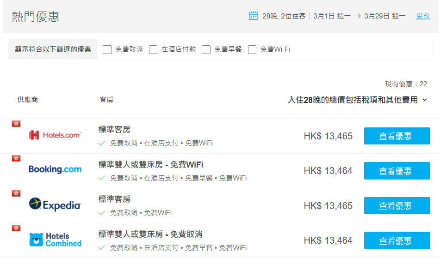Click the green checkmark in Booking.com row
This screenshot has height=258, width=446.
(101, 178)
